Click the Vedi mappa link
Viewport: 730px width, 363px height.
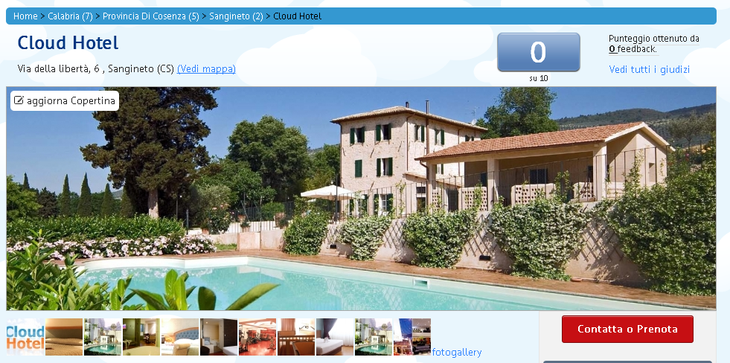click(206, 69)
